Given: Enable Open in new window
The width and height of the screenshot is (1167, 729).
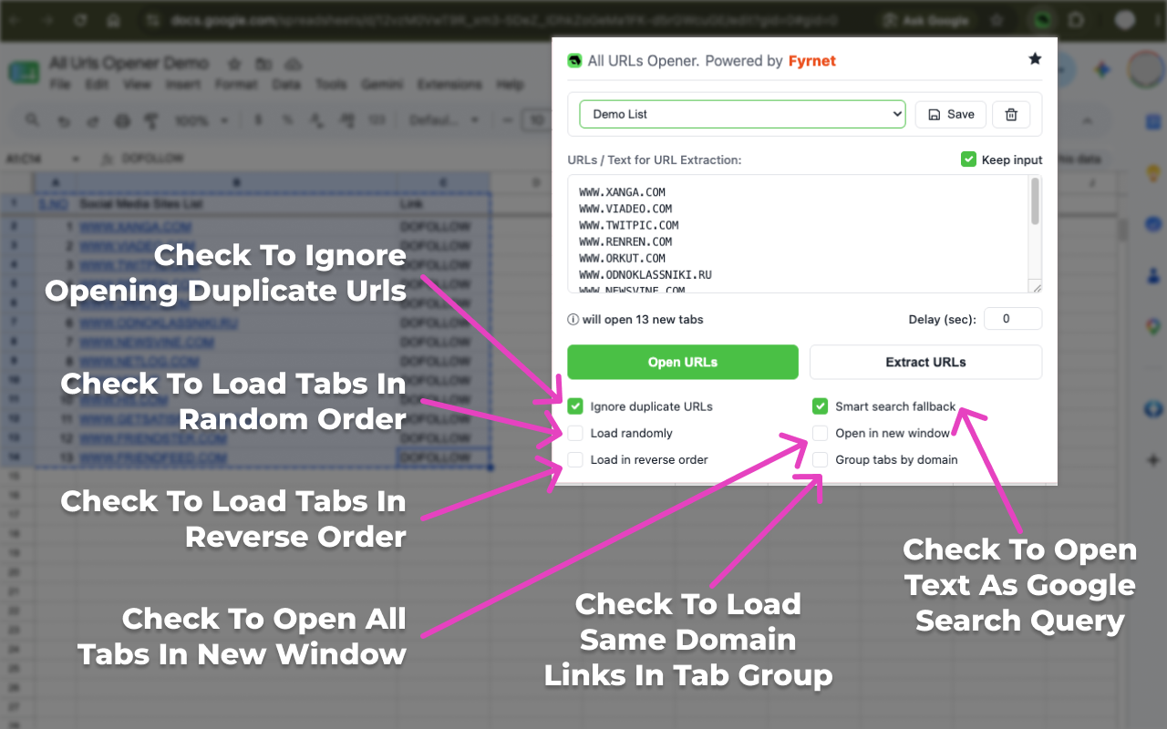Looking at the screenshot, I should 821,433.
